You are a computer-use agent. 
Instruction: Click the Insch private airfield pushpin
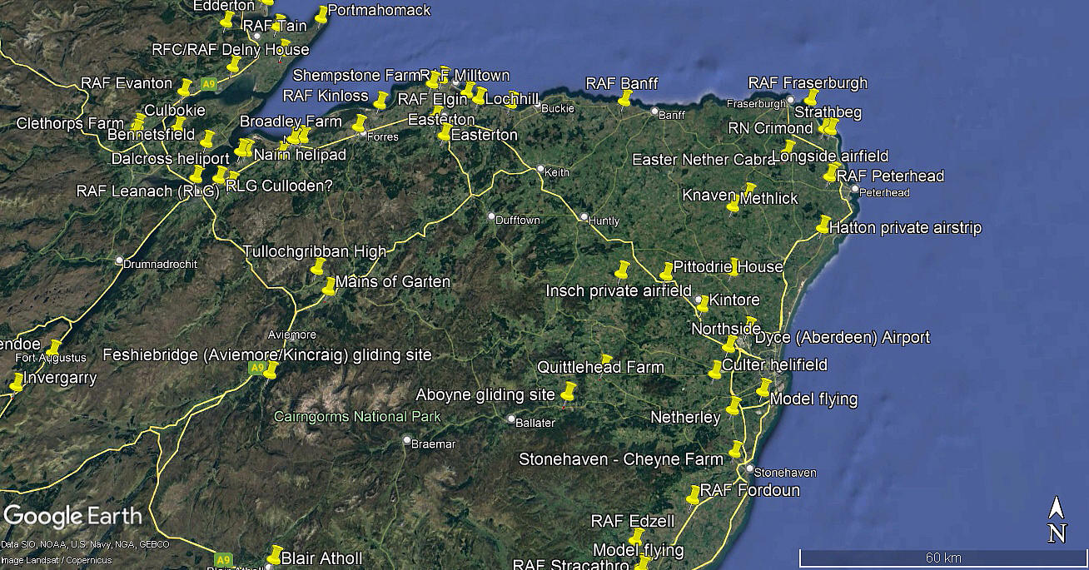[x=621, y=270]
